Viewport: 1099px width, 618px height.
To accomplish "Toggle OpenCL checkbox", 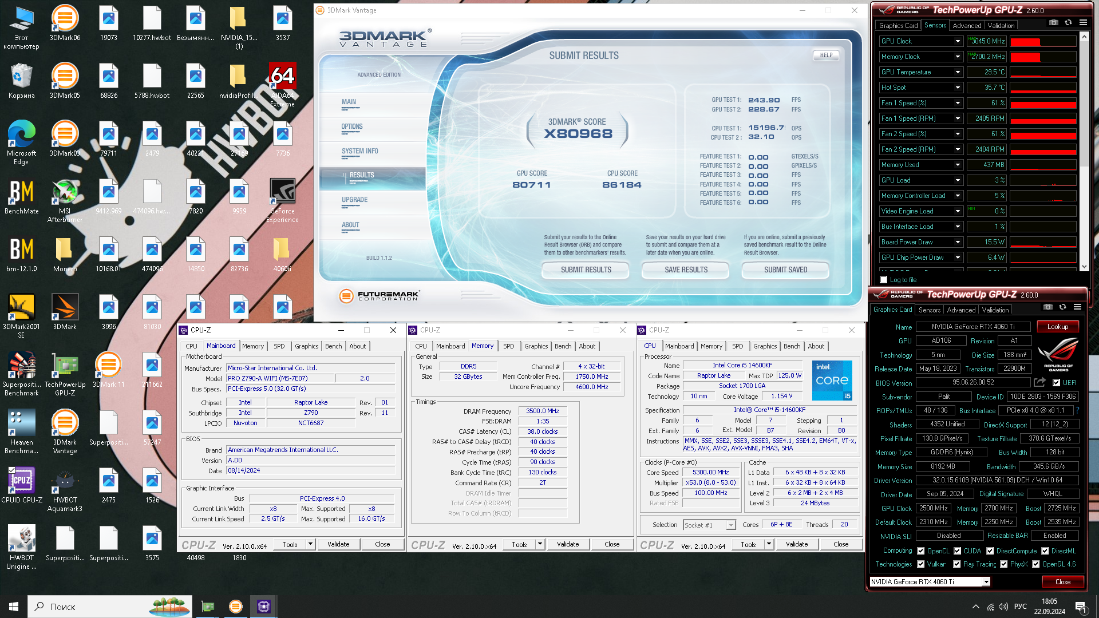I will (921, 551).
